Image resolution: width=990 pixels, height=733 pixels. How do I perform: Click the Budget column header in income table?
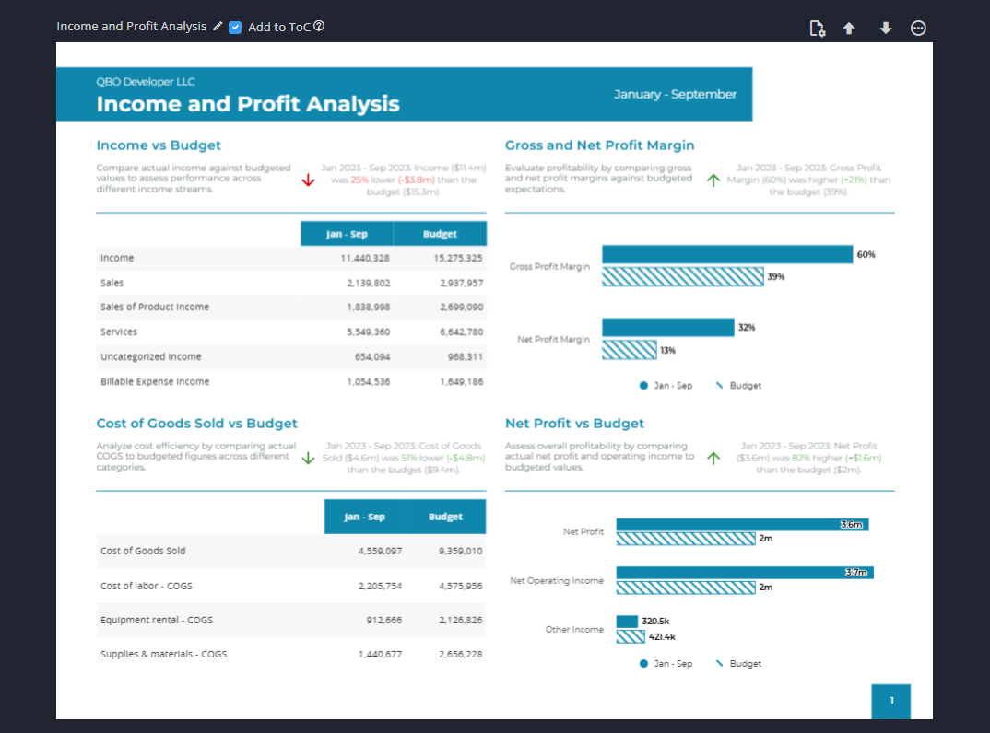coord(440,234)
